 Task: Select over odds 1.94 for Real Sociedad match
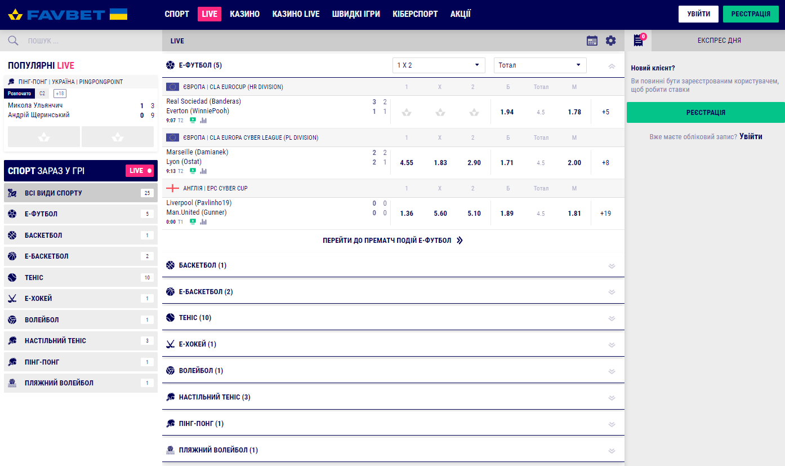point(507,112)
